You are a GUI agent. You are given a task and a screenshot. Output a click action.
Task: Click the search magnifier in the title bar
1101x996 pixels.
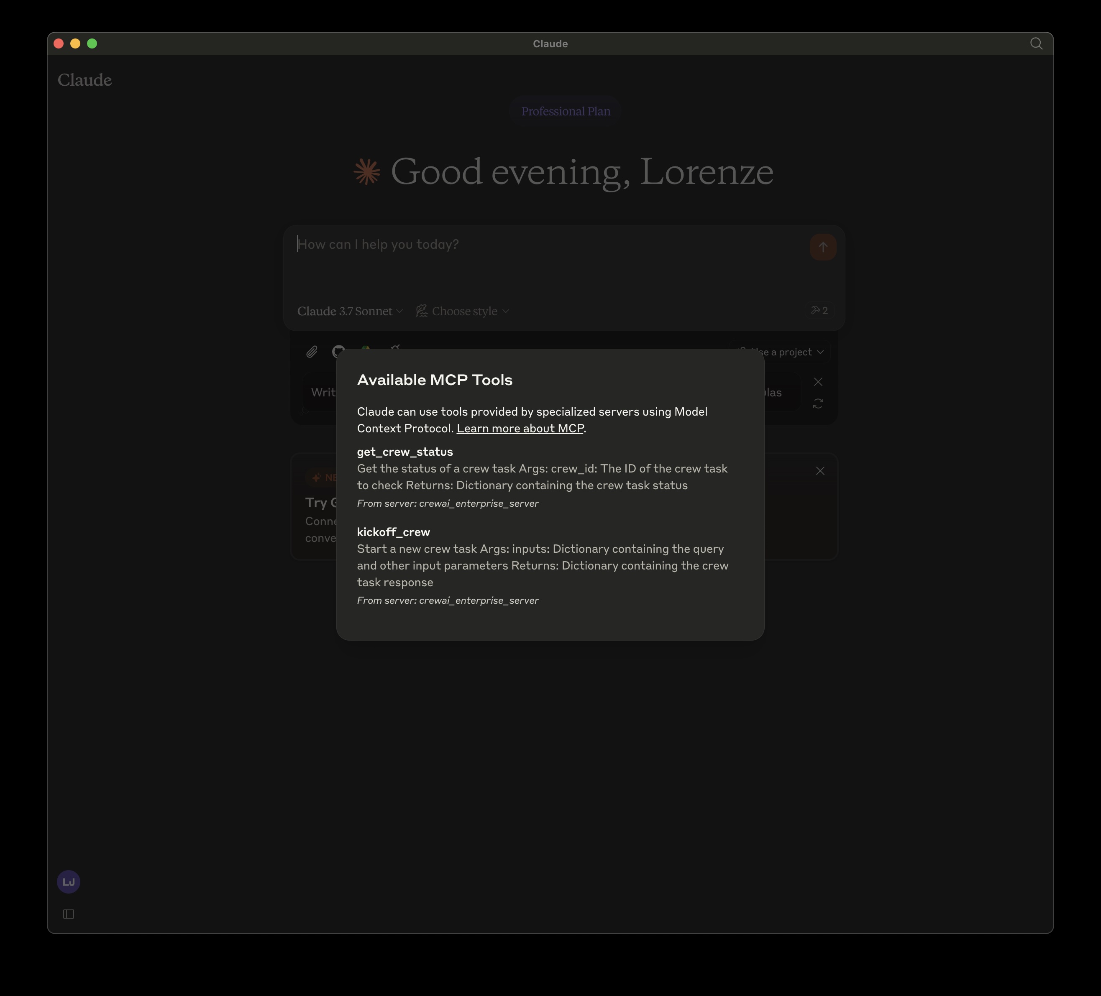(x=1036, y=43)
